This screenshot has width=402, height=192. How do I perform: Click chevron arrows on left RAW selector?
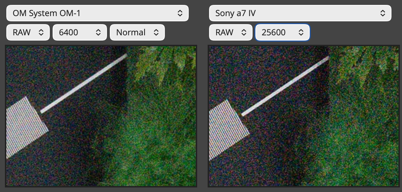(41, 33)
